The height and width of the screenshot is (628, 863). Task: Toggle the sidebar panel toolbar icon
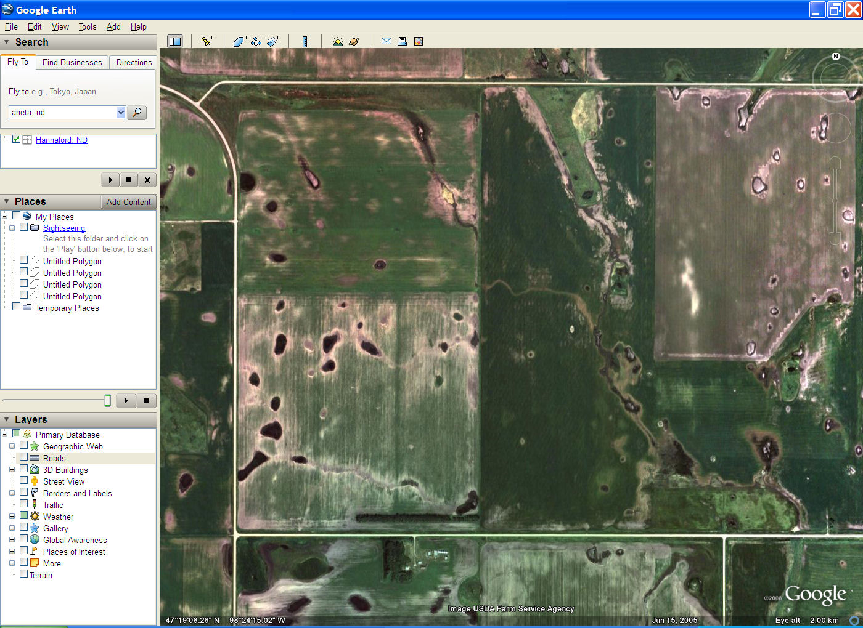[x=175, y=41]
